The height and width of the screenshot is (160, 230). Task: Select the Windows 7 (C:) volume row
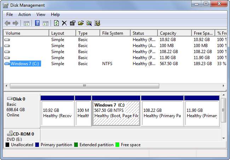click(25, 64)
